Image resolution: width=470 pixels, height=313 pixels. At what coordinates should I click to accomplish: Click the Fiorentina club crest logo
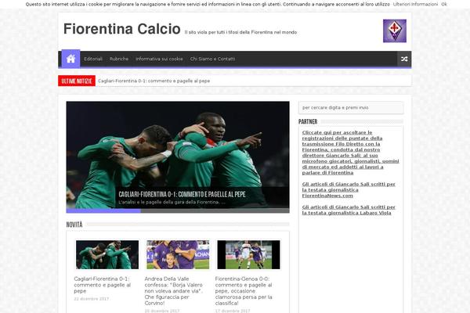(x=395, y=31)
